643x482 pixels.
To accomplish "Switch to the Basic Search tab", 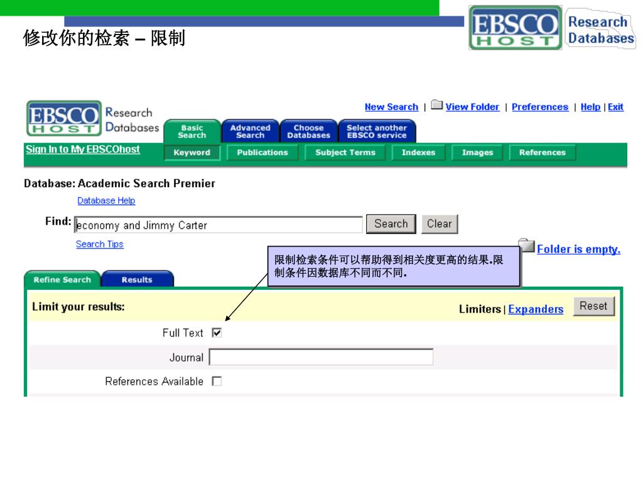I will [x=192, y=132].
